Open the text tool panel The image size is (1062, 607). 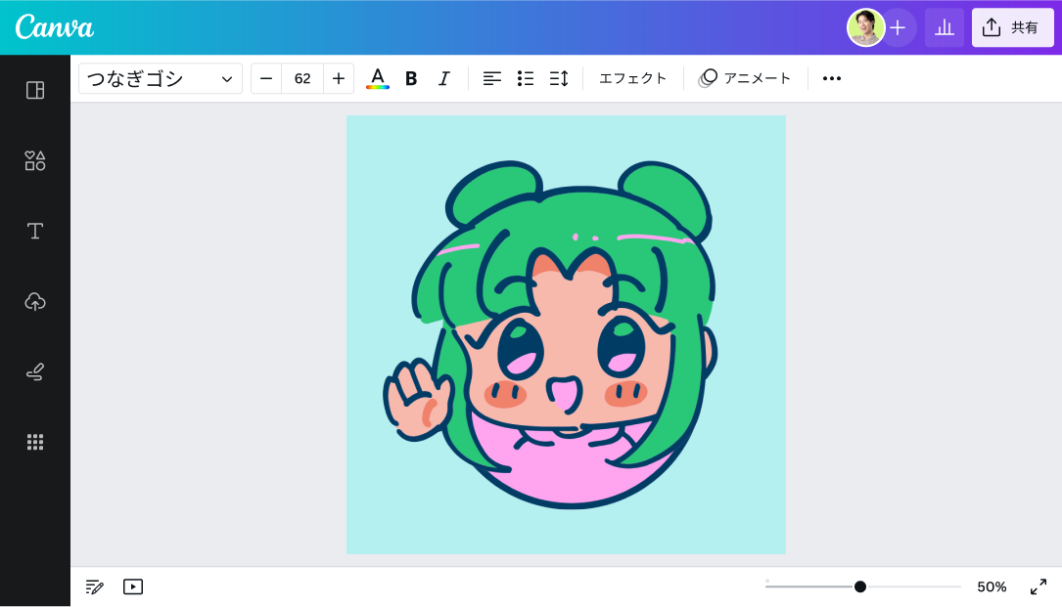pyautogui.click(x=35, y=231)
